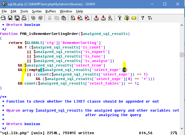Click the Jump to tag icon
Screen dimensions: 185x135
pyautogui.click(x=134, y=18)
